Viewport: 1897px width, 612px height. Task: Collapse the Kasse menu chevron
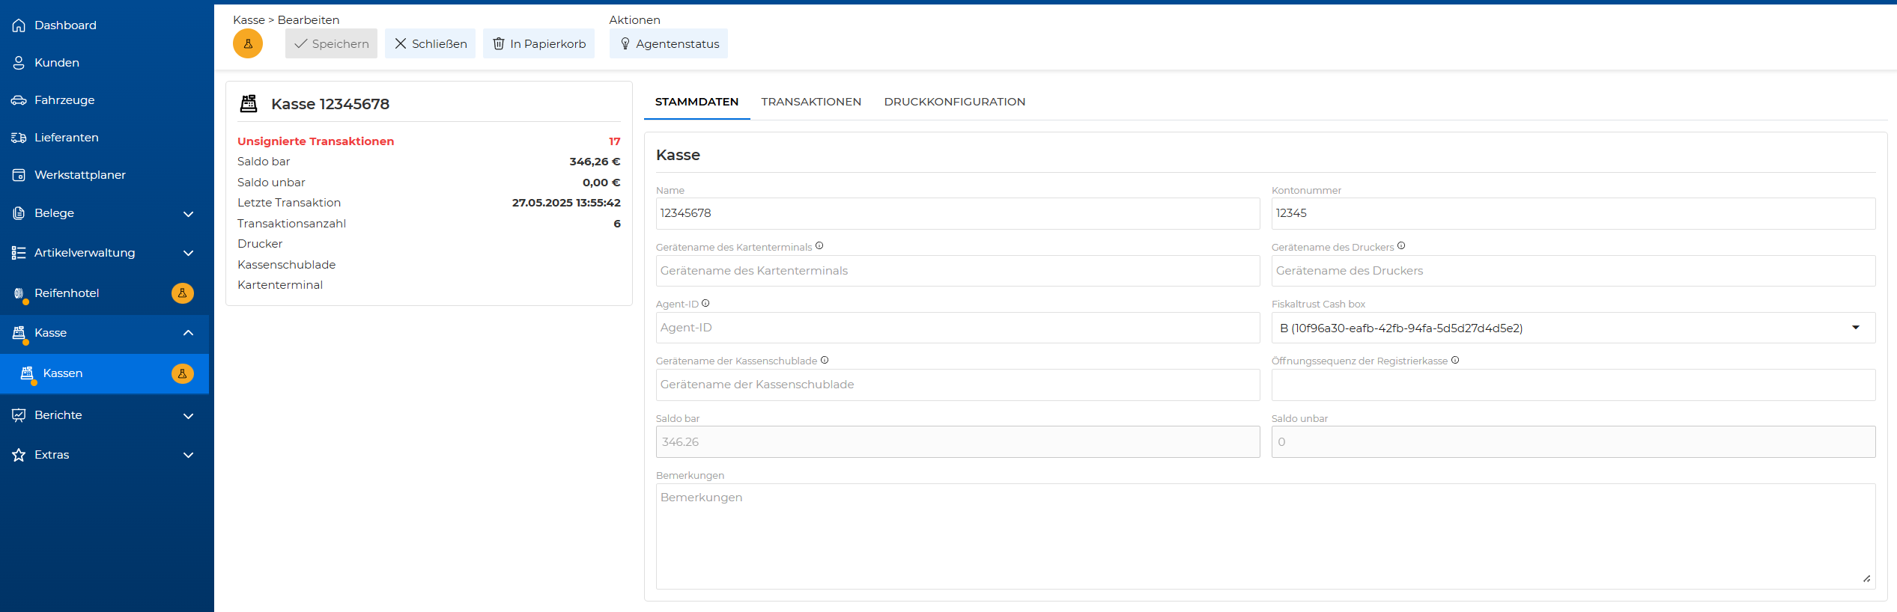pyautogui.click(x=189, y=333)
